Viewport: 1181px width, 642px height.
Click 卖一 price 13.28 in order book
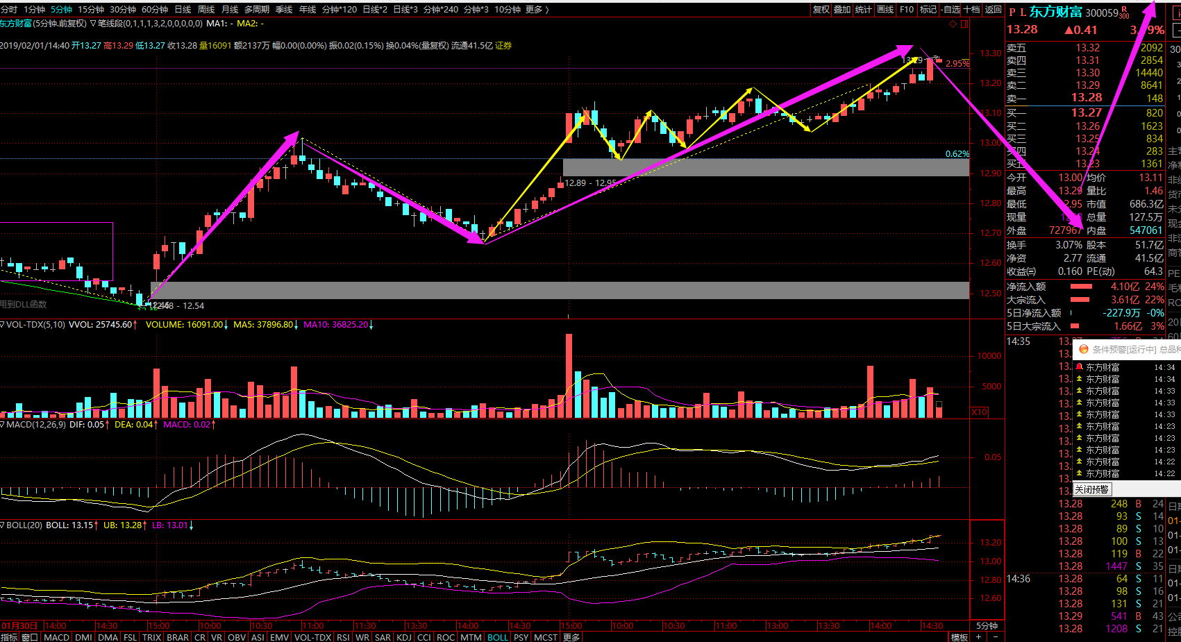[x=1087, y=98]
